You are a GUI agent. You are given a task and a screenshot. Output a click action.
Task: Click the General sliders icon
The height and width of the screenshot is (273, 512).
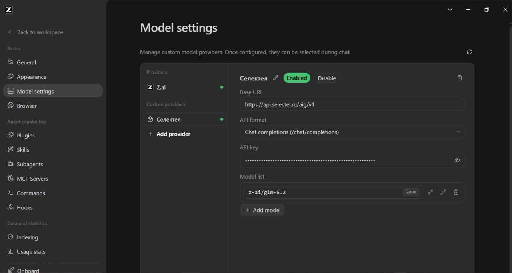pos(10,62)
